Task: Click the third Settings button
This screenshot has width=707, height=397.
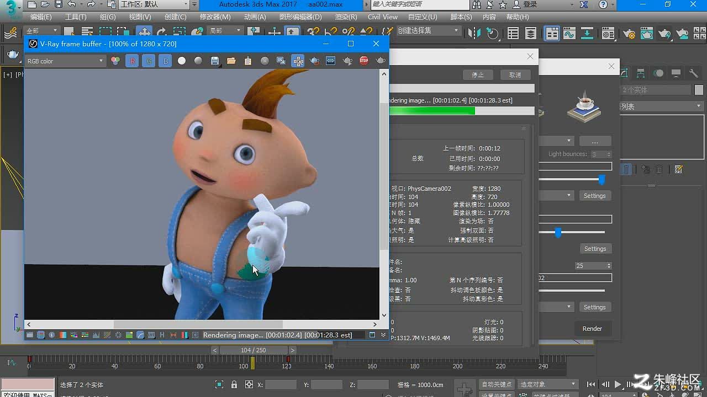Action: (595, 307)
